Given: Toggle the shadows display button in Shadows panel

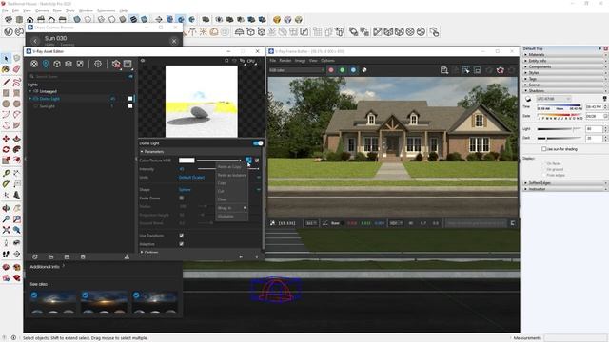Looking at the screenshot, I should pyautogui.click(x=528, y=99).
